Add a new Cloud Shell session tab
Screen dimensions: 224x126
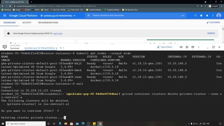(61, 48)
